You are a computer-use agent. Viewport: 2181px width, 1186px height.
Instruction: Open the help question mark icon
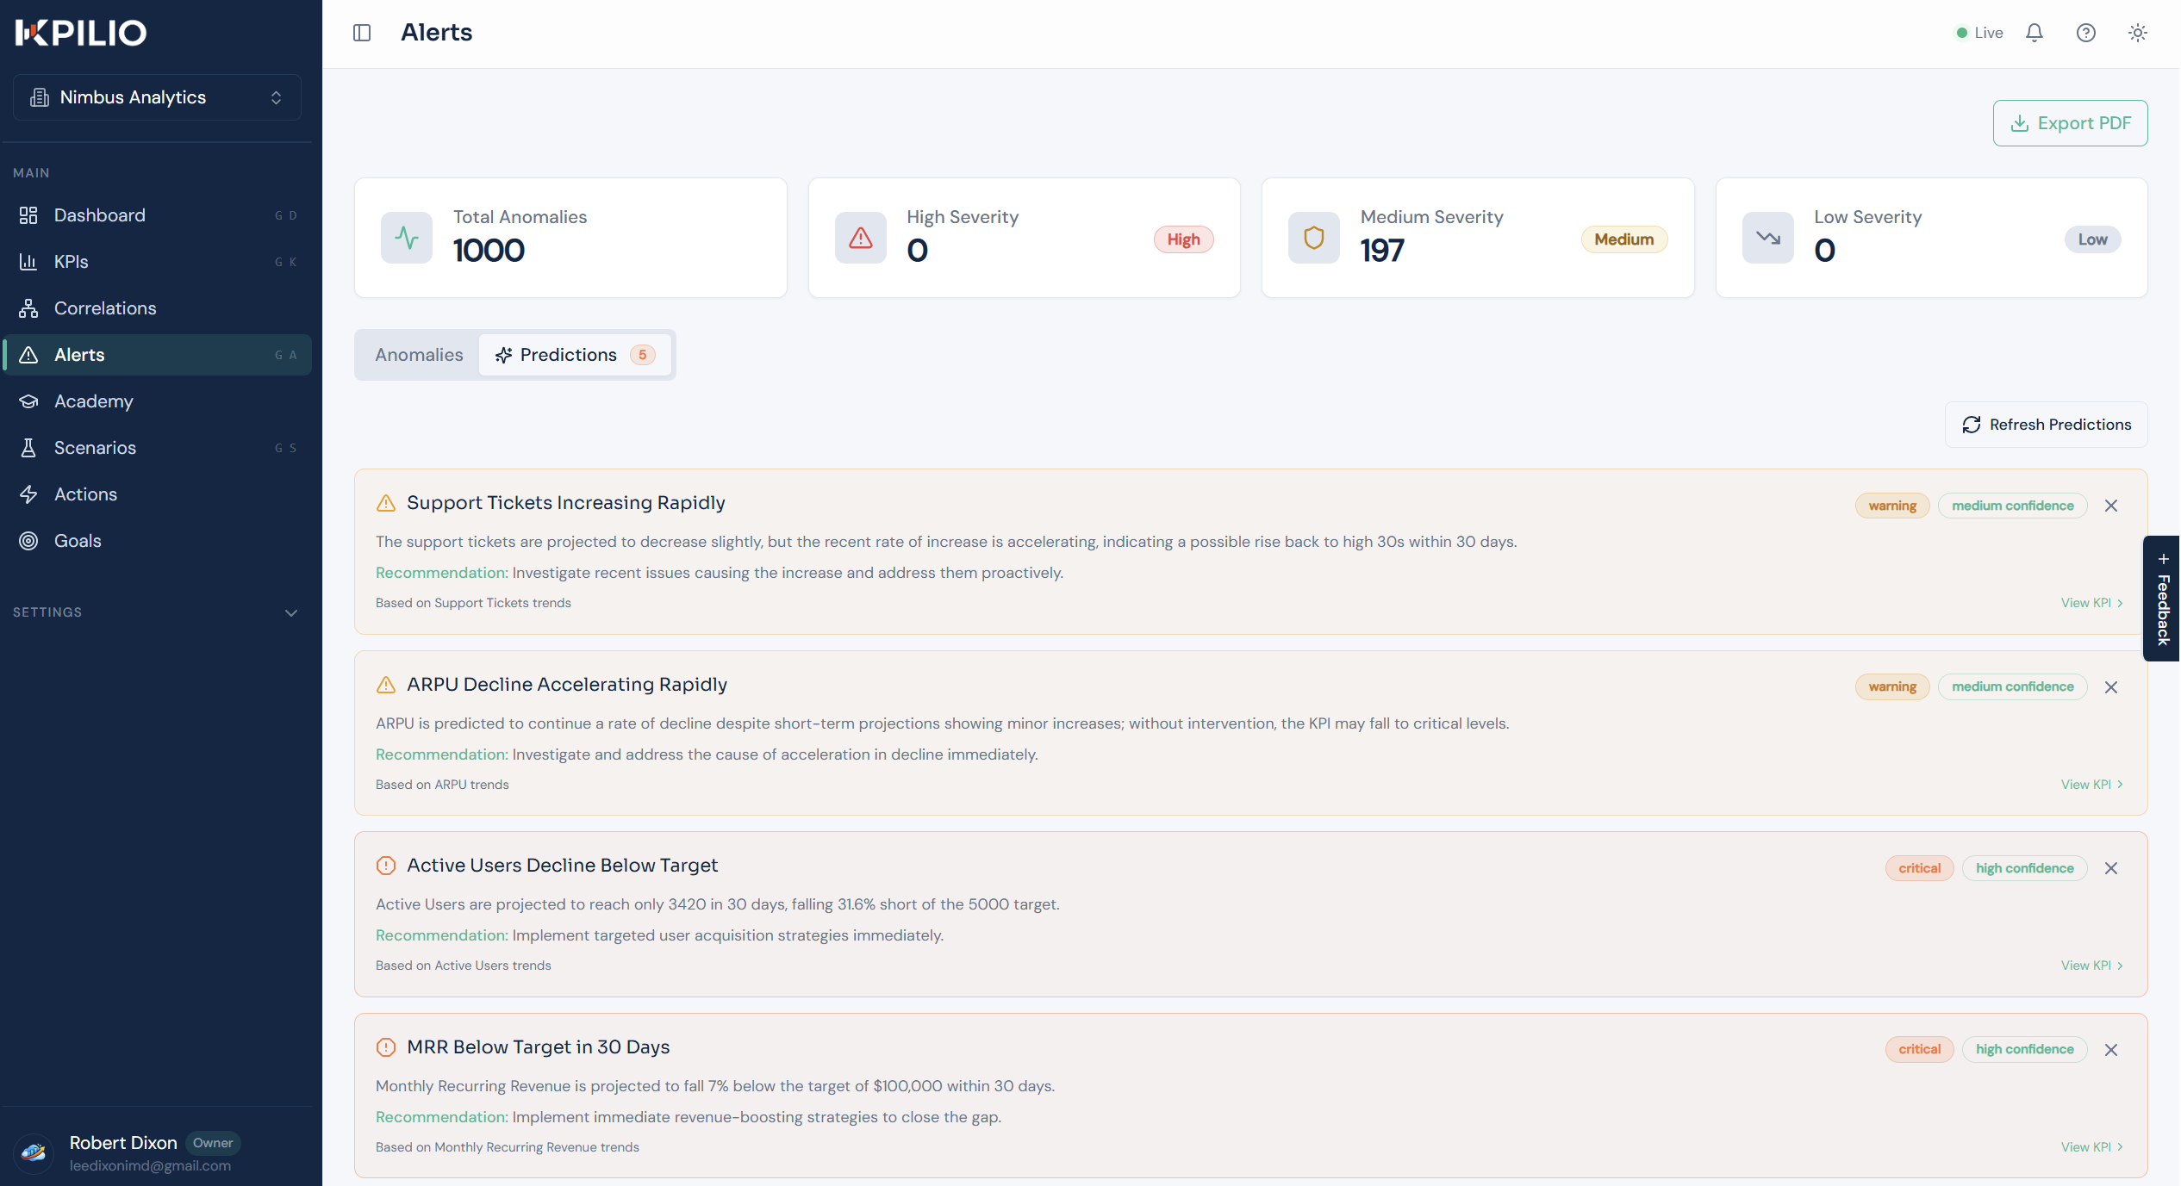tap(2086, 33)
